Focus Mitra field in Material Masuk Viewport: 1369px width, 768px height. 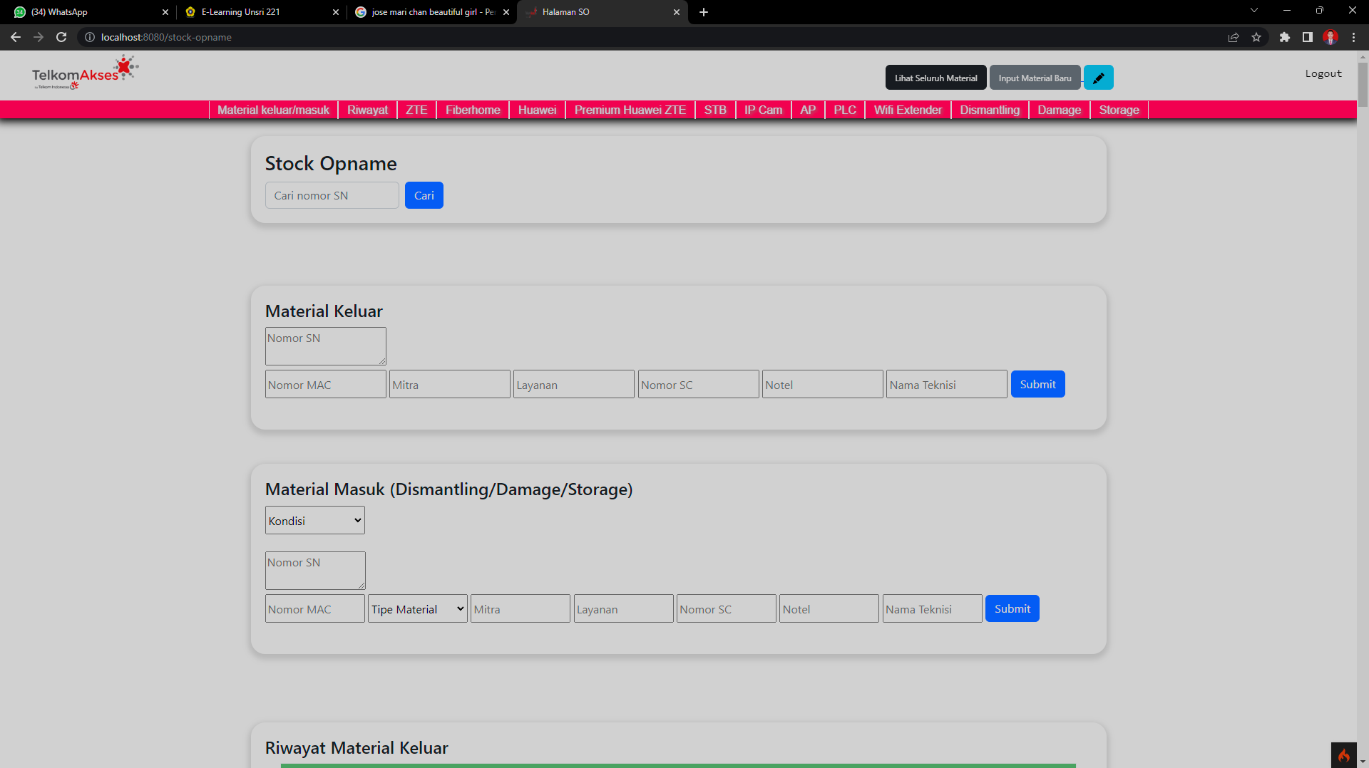(521, 608)
